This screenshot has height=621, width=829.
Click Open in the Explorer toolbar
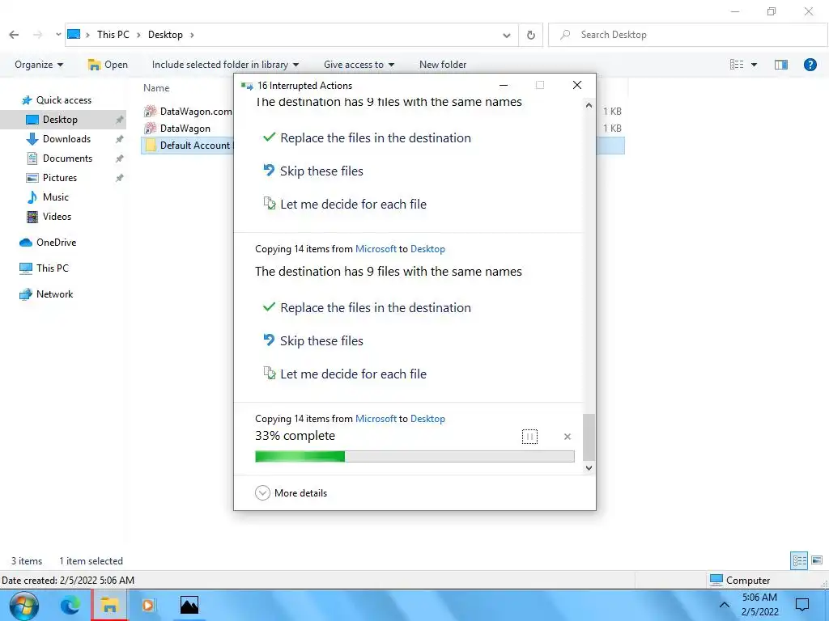[108, 65]
